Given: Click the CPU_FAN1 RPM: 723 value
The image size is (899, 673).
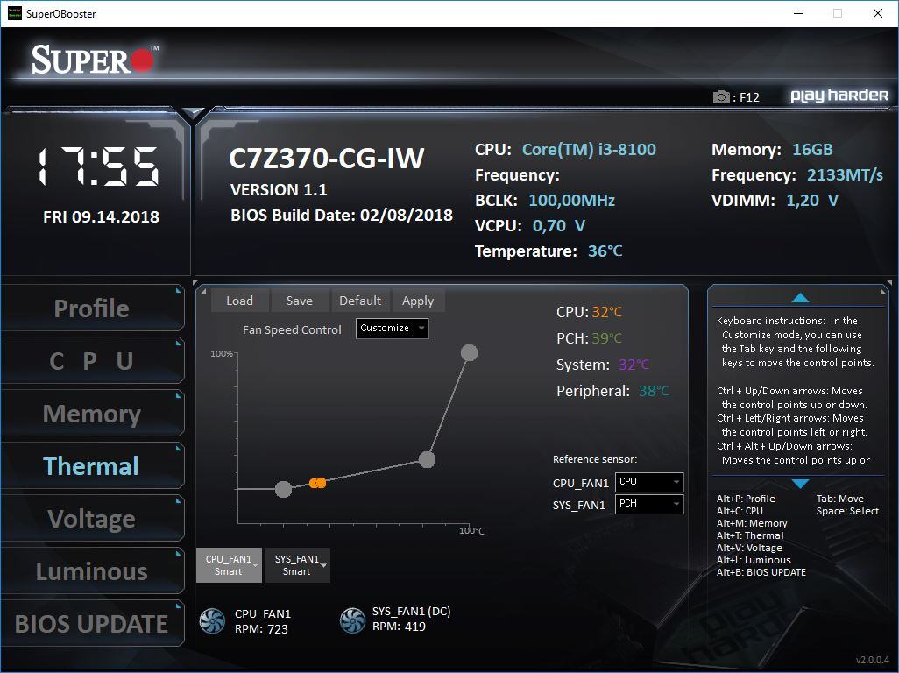Looking at the screenshot, I should (261, 629).
